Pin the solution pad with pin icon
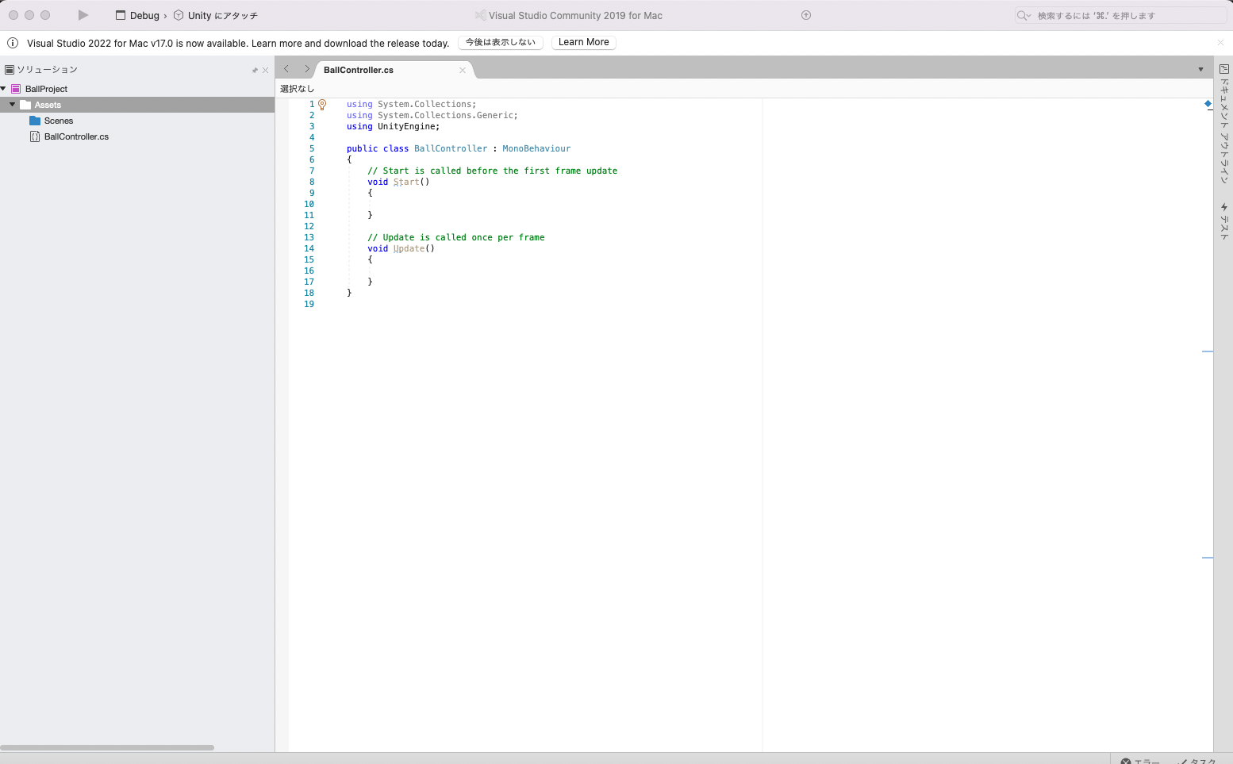1233x764 pixels. (255, 70)
